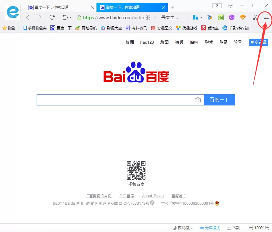The image size is (272, 232).
Task: Open the hamburger main menu
Action: (266, 17)
